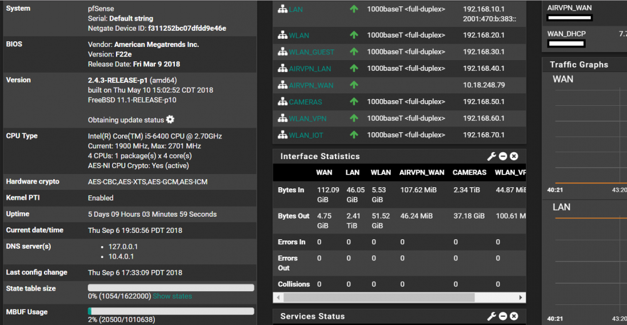Click the Show states link
Viewport: 627px width, 325px height.
(x=172, y=296)
